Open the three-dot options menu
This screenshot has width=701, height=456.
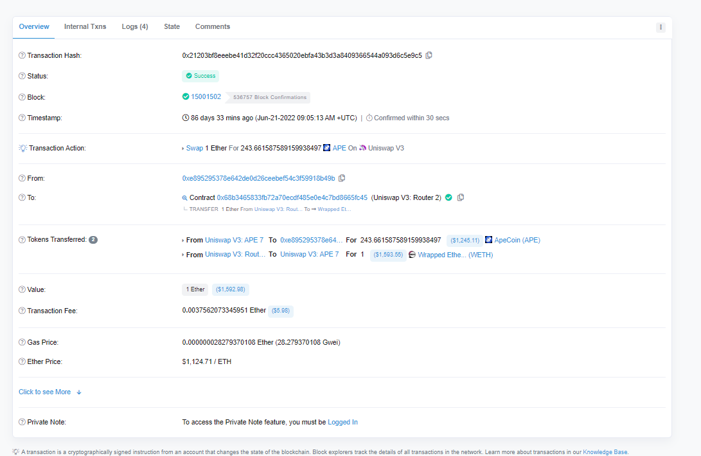[661, 27]
